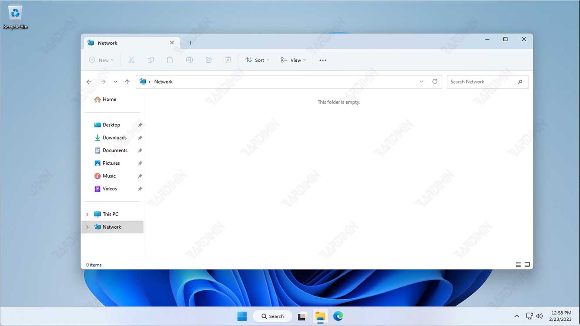Open Windows Start menu
580x326 pixels.
tap(242, 316)
